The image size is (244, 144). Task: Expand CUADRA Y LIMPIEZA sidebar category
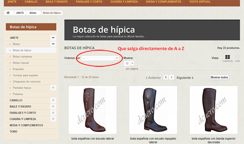(53, 119)
